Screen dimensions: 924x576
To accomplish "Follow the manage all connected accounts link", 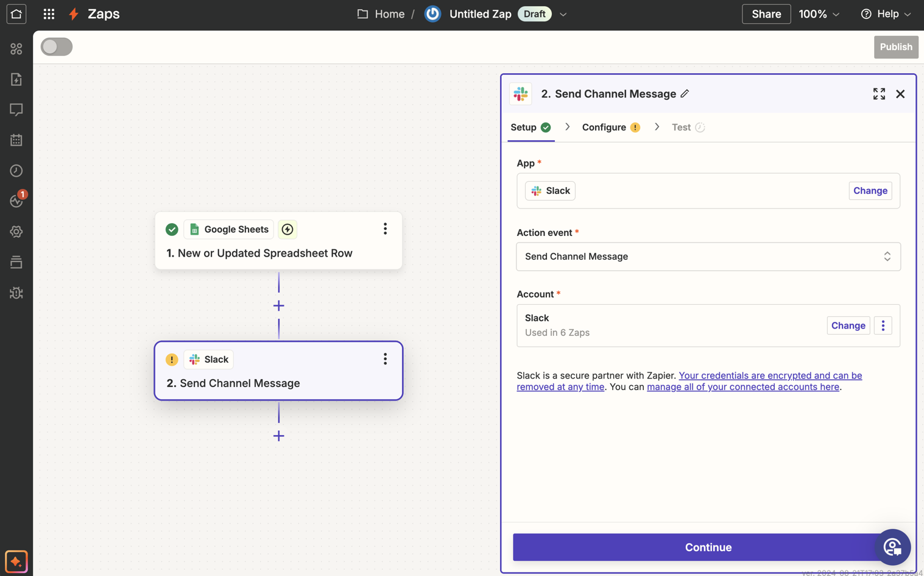I will click(x=742, y=386).
